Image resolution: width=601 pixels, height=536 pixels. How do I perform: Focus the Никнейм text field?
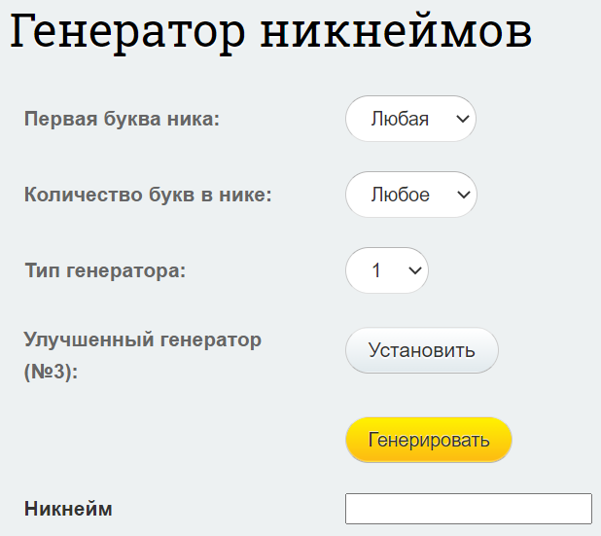point(469,509)
